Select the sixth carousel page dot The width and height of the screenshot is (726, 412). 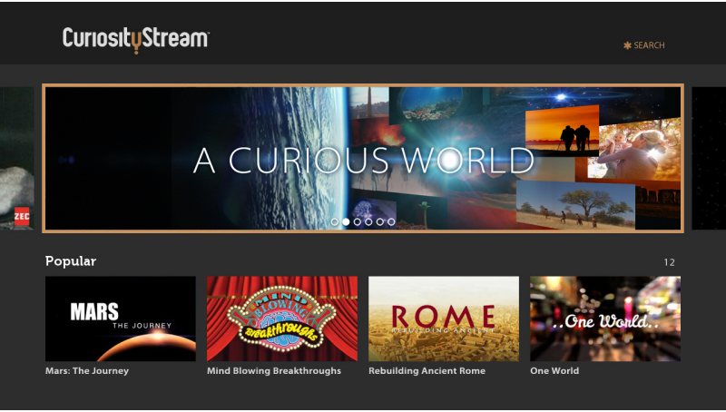pyautogui.click(x=391, y=221)
